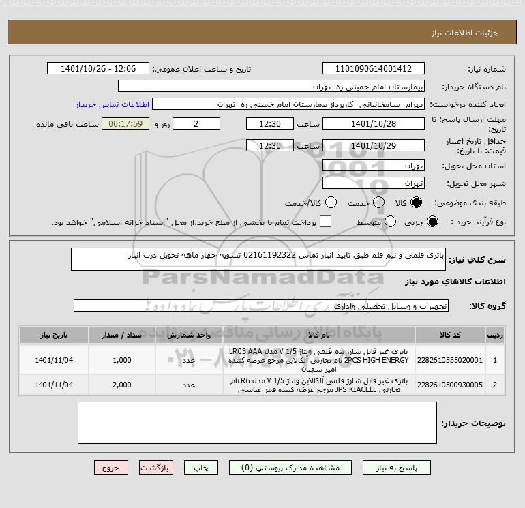Click the price validity time 12:30 field
525x508 pixels.
point(270,145)
